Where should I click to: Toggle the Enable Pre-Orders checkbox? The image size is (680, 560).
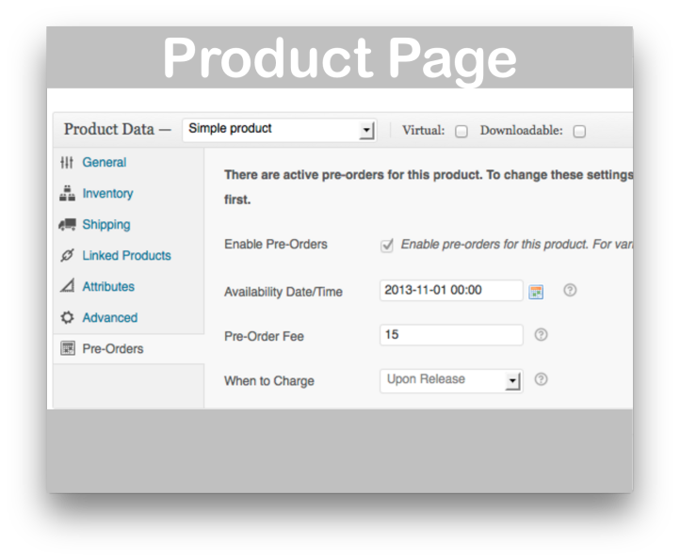pos(386,246)
